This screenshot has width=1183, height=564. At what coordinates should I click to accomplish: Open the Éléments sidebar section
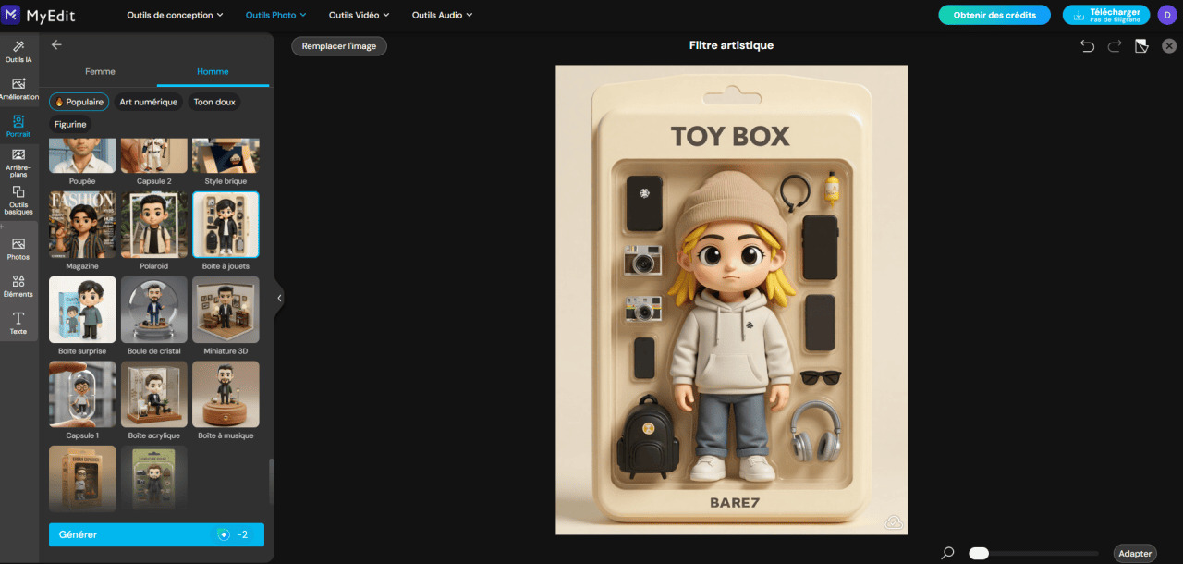coord(18,286)
